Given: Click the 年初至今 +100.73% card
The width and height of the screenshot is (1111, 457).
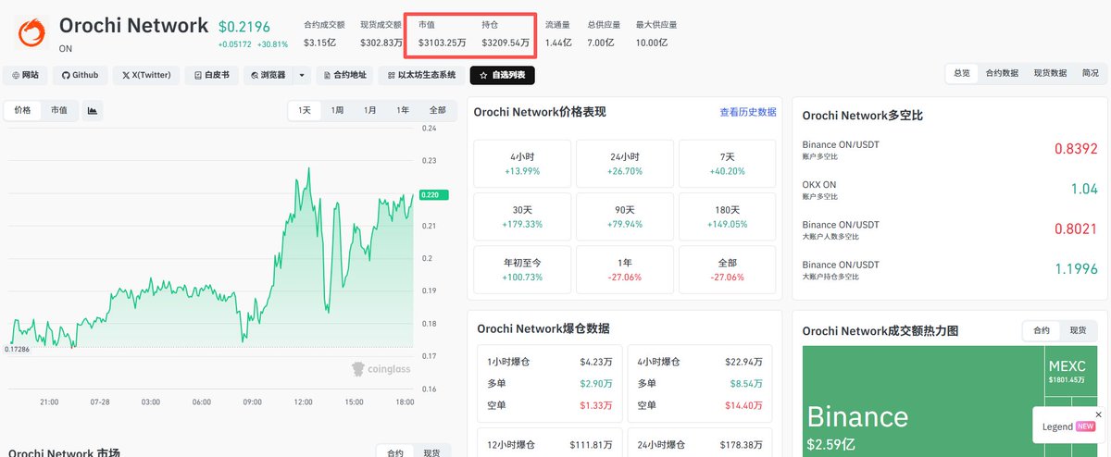Looking at the screenshot, I should 522,269.
